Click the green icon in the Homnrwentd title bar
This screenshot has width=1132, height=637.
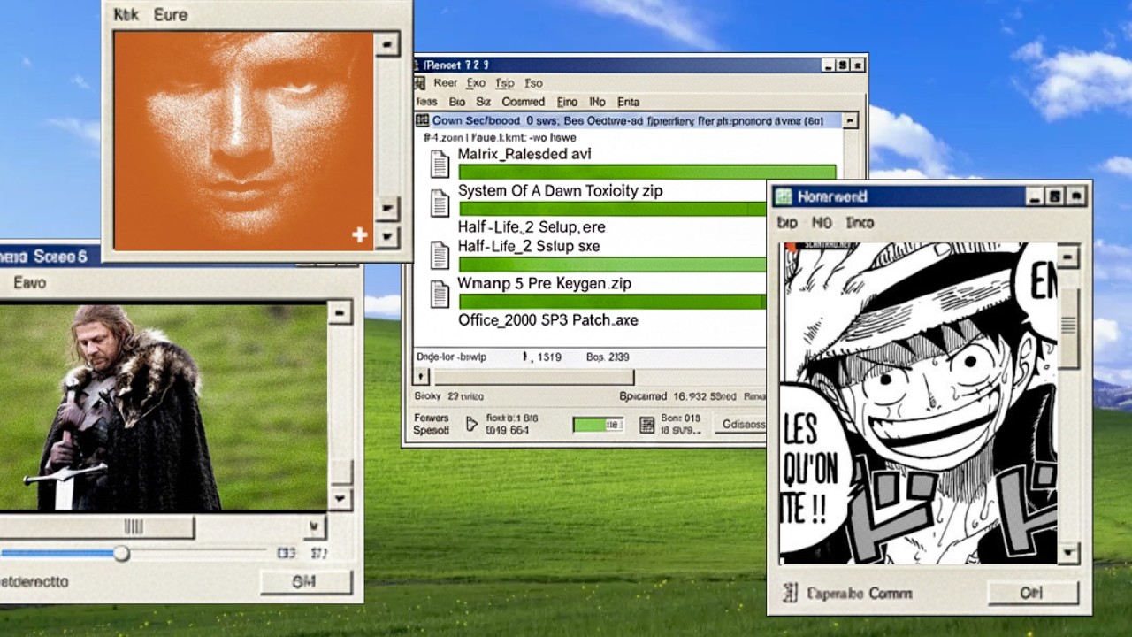(784, 196)
